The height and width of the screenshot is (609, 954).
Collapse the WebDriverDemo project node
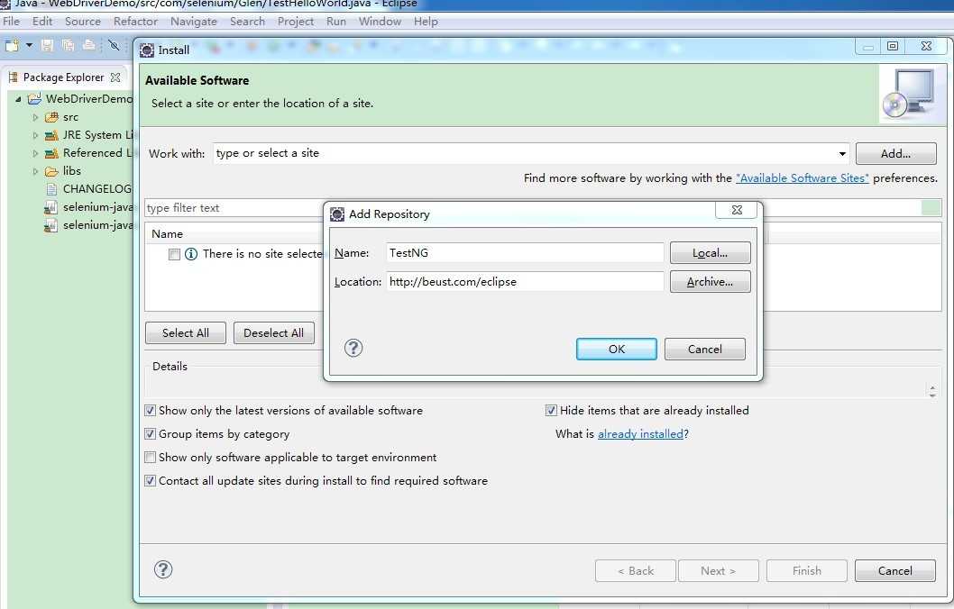tap(18, 98)
